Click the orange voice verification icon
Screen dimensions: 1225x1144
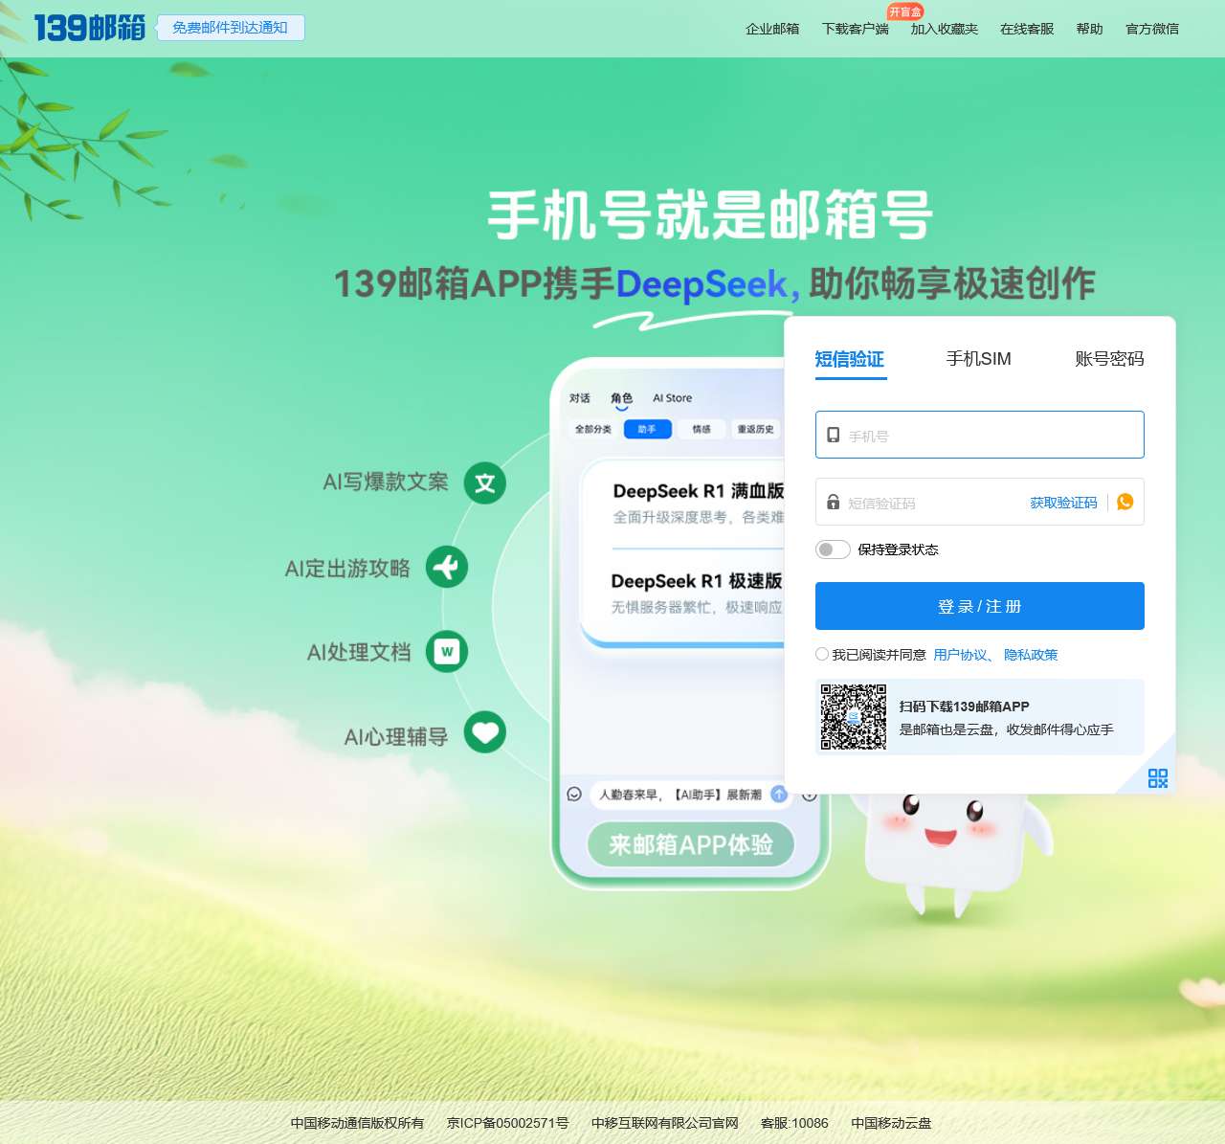coord(1125,502)
